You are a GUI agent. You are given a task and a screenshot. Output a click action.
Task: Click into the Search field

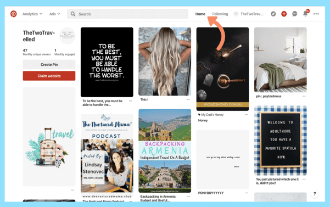(127, 14)
